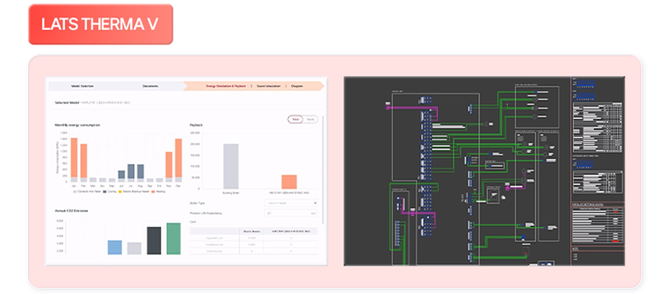Open the dark wiring diagram image
Viewport: 672px width, 294px height.
(x=484, y=171)
